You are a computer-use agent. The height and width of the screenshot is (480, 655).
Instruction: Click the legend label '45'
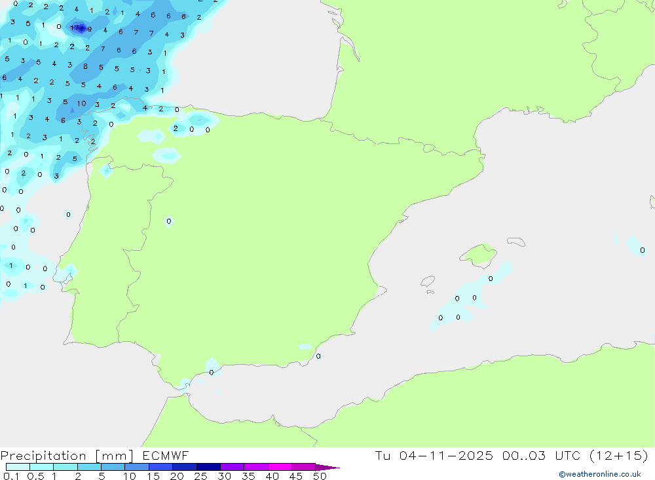click(296, 476)
